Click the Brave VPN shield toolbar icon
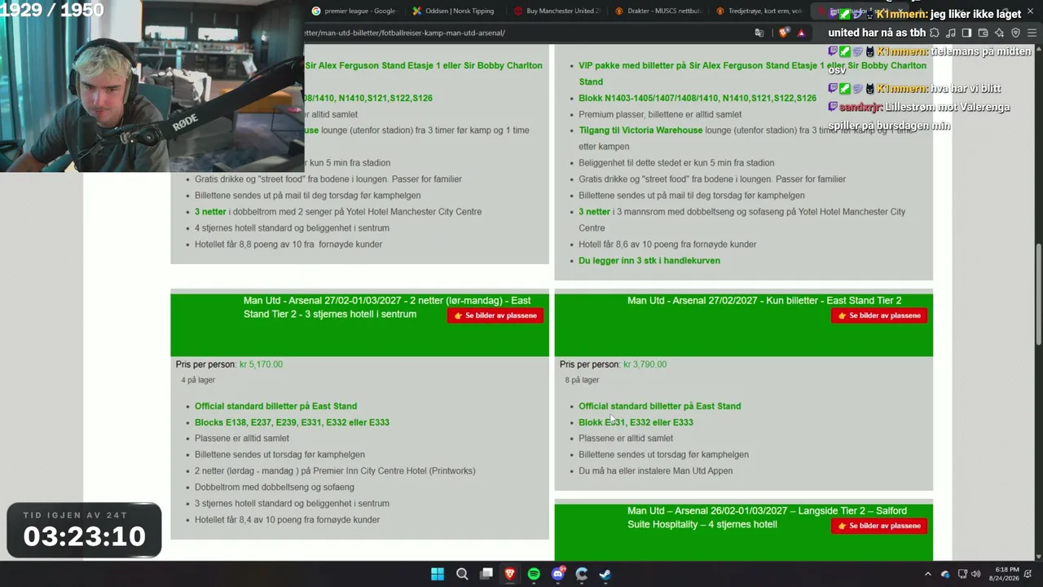 [x=1015, y=33]
